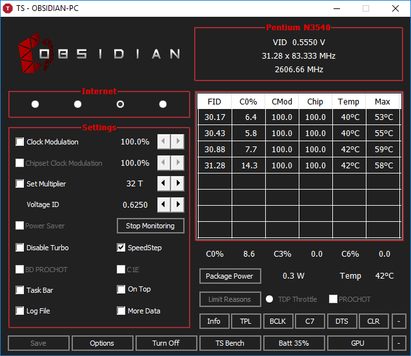Raise Voltage ID with right arrow
The image size is (411, 356).
(177, 204)
